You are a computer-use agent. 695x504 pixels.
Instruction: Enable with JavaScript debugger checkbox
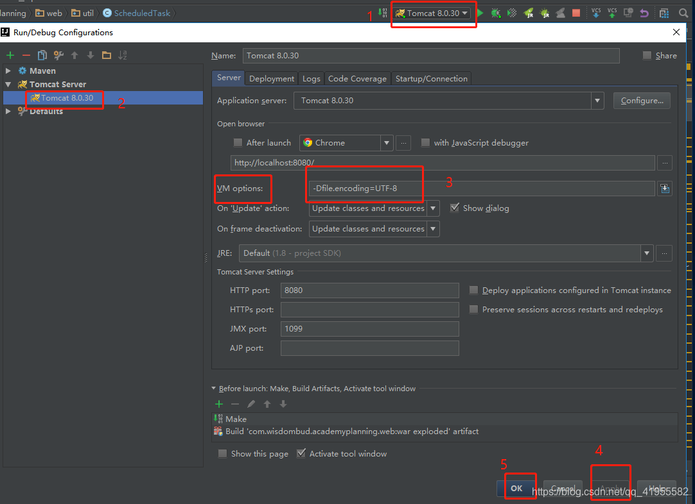click(425, 142)
